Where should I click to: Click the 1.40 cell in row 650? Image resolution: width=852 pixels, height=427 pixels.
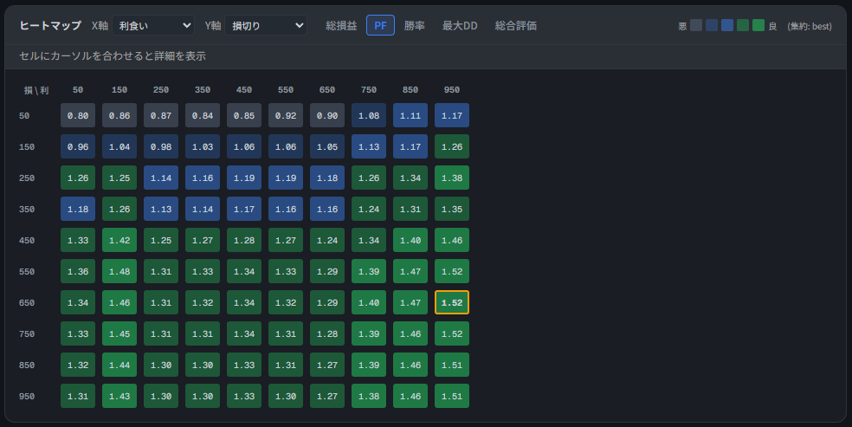click(x=369, y=302)
